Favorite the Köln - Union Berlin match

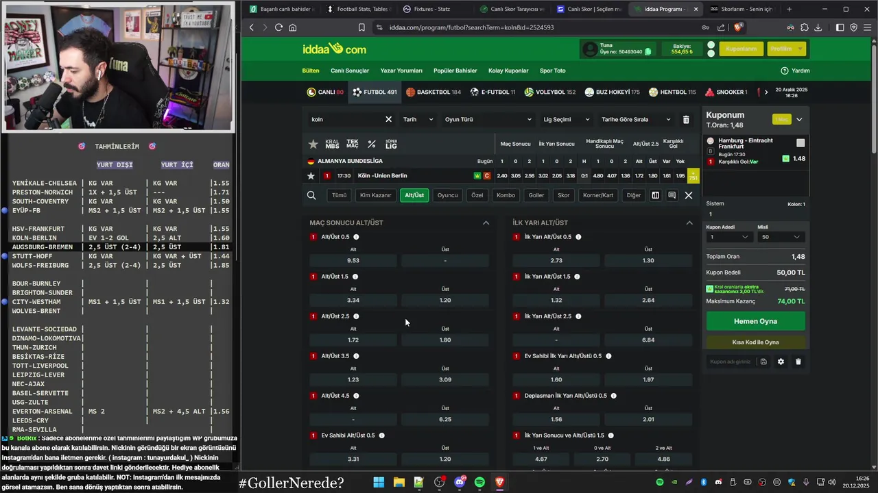click(311, 176)
